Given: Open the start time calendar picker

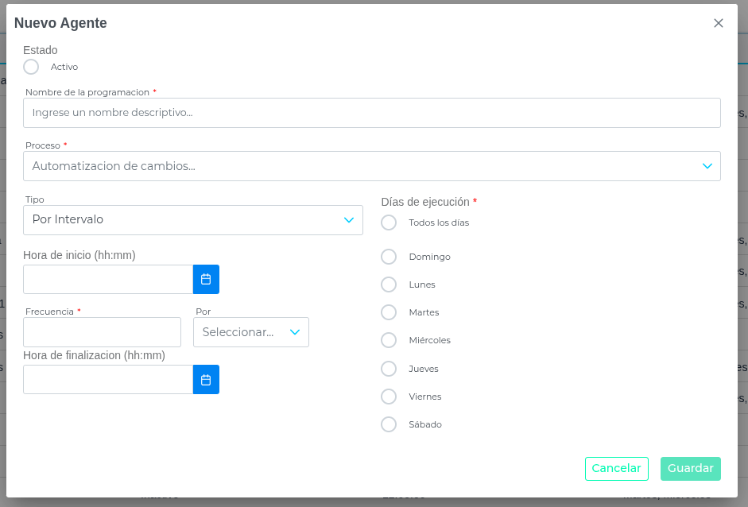Looking at the screenshot, I should pyautogui.click(x=206, y=280).
